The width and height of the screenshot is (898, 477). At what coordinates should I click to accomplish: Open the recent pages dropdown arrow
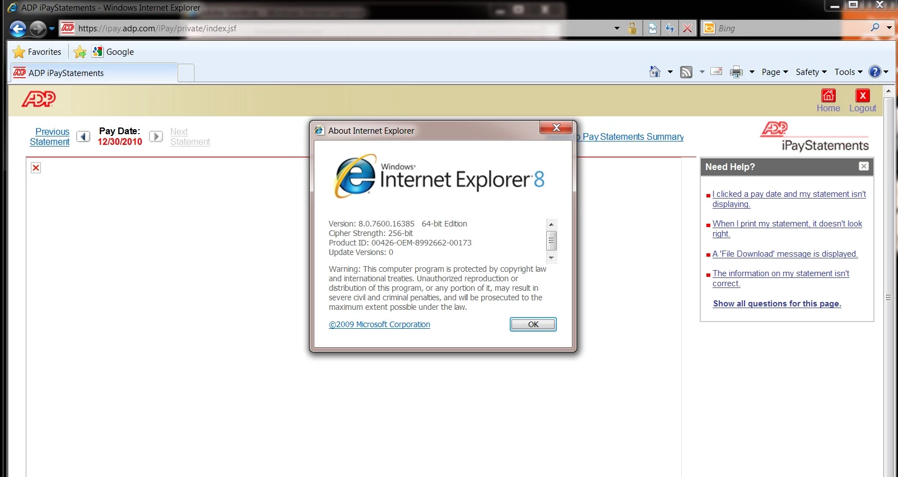52,29
